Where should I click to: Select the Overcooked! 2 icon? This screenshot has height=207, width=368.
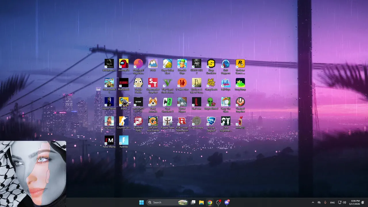click(109, 86)
